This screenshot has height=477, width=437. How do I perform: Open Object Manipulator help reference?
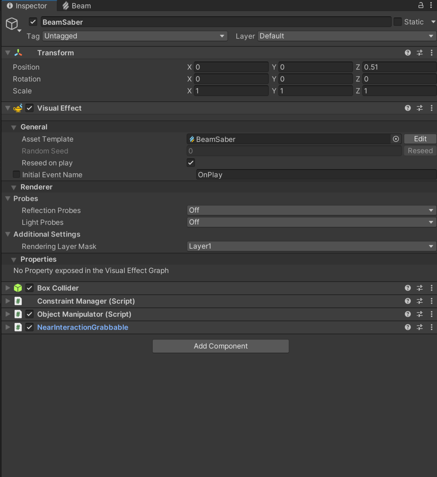pos(408,314)
